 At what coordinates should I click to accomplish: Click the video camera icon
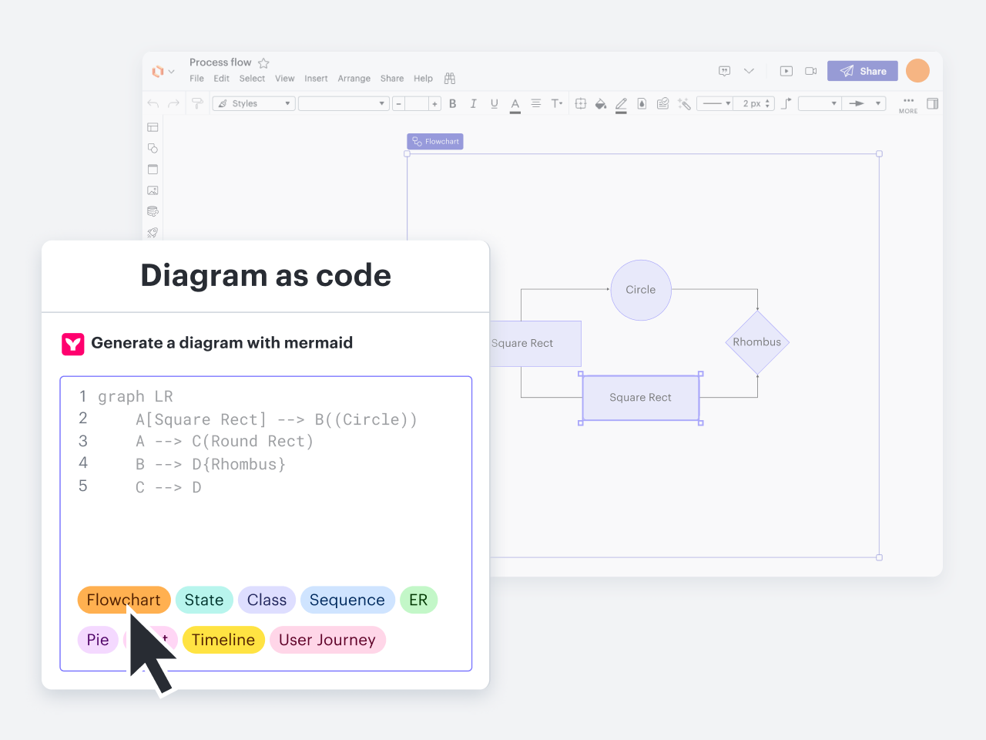pos(811,71)
